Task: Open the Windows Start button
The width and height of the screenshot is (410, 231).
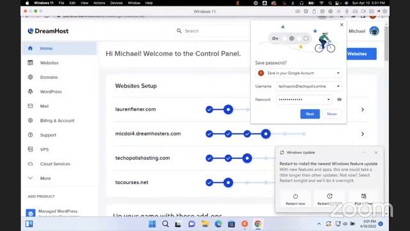Action: (152, 224)
